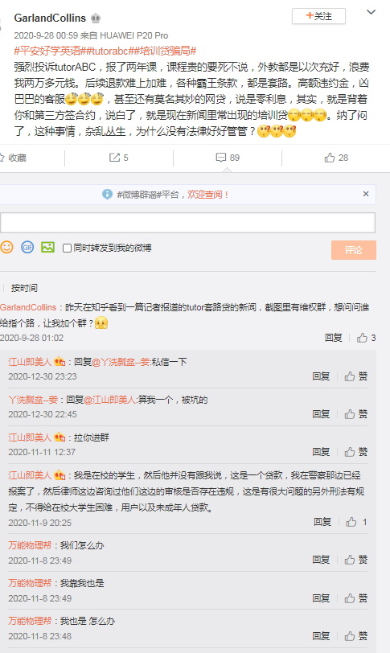Click the picture upload icon
This screenshot has height=653, width=390.
[x=48, y=248]
